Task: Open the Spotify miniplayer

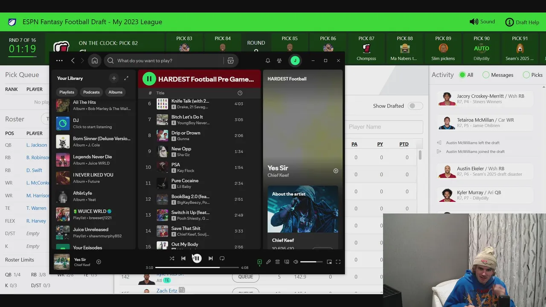Action: click(329, 262)
